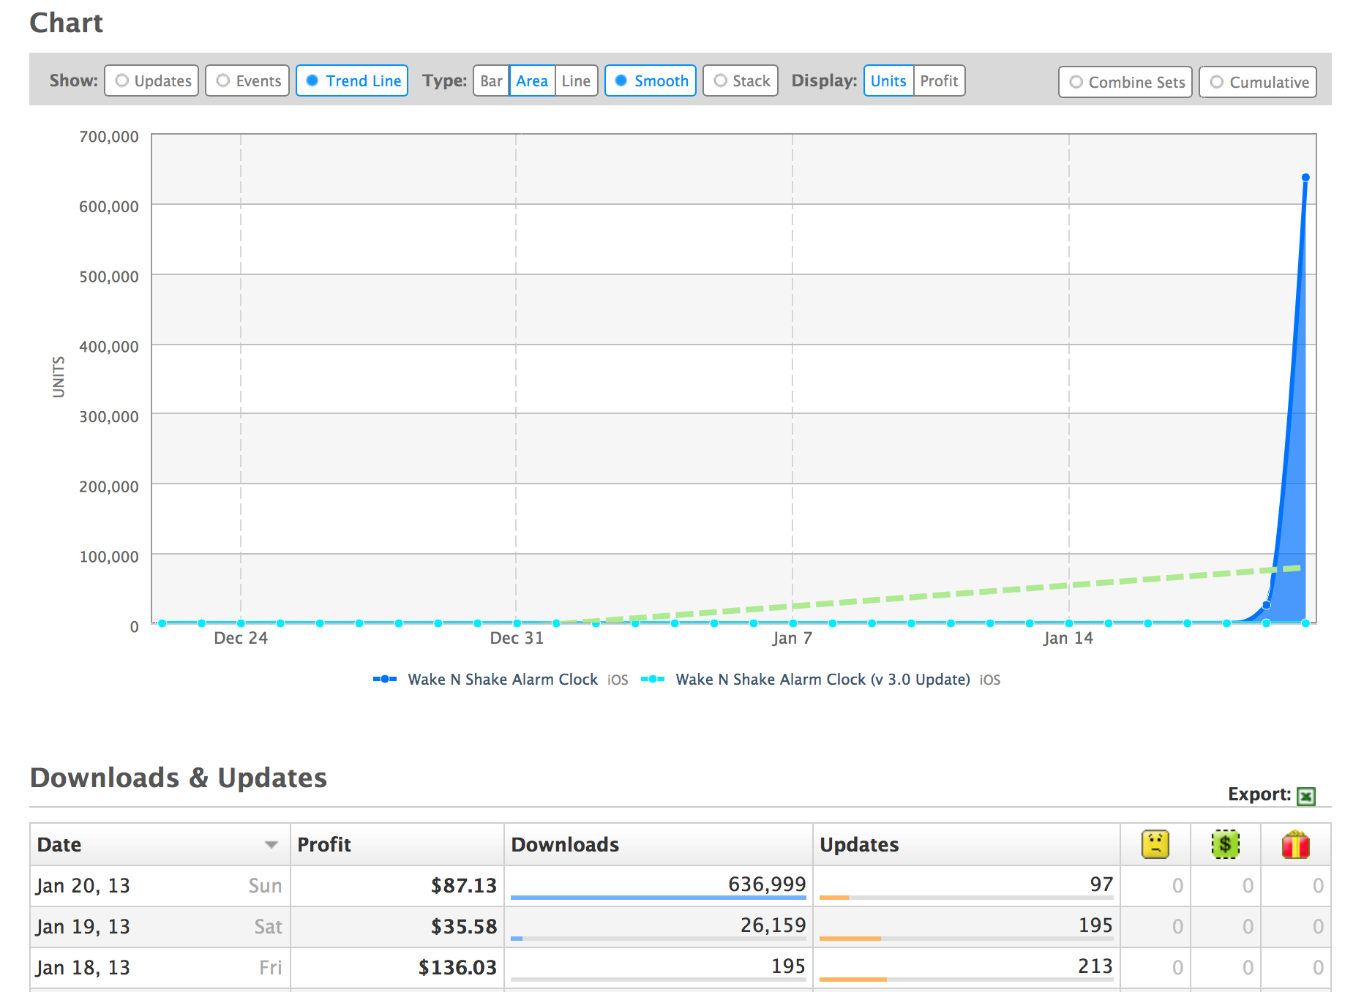Viewport: 1364px width, 992px height.
Task: Click the red gift box column icon
Action: pos(1296,844)
